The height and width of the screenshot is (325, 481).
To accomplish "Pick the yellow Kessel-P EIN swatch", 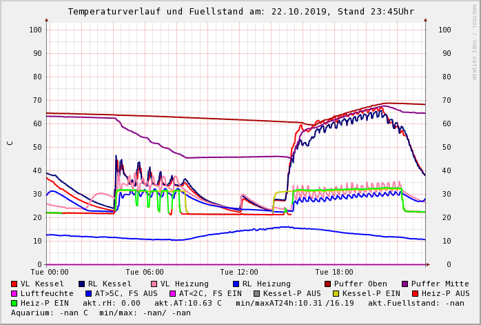I will tap(337, 293).
